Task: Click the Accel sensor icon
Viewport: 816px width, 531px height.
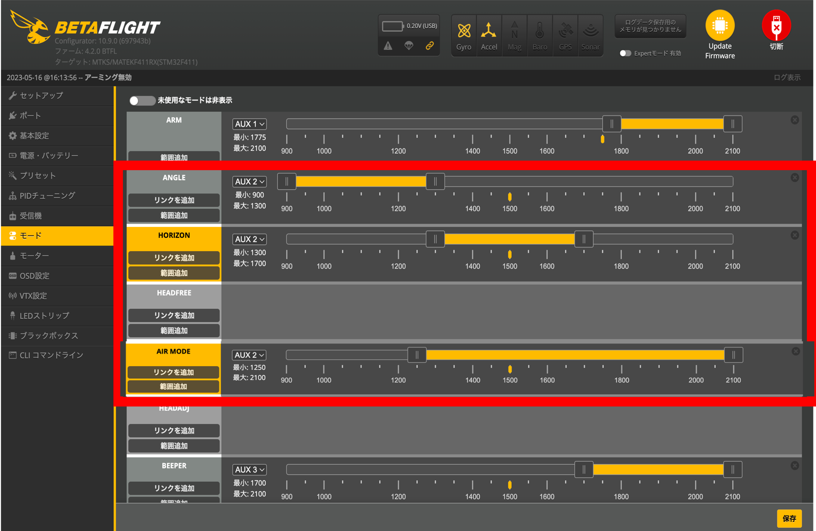Action: click(x=489, y=36)
